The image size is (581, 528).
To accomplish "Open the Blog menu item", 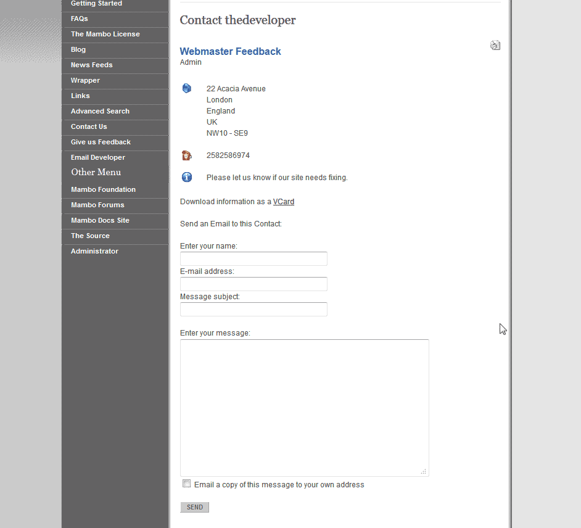I will (x=78, y=50).
